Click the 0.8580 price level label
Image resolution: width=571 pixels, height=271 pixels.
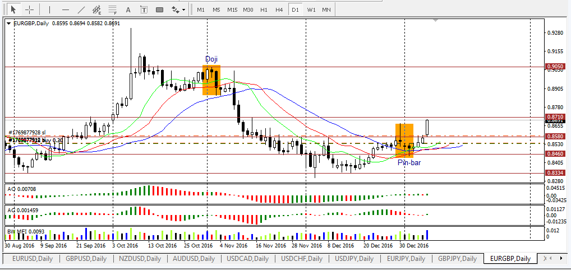[555, 136]
